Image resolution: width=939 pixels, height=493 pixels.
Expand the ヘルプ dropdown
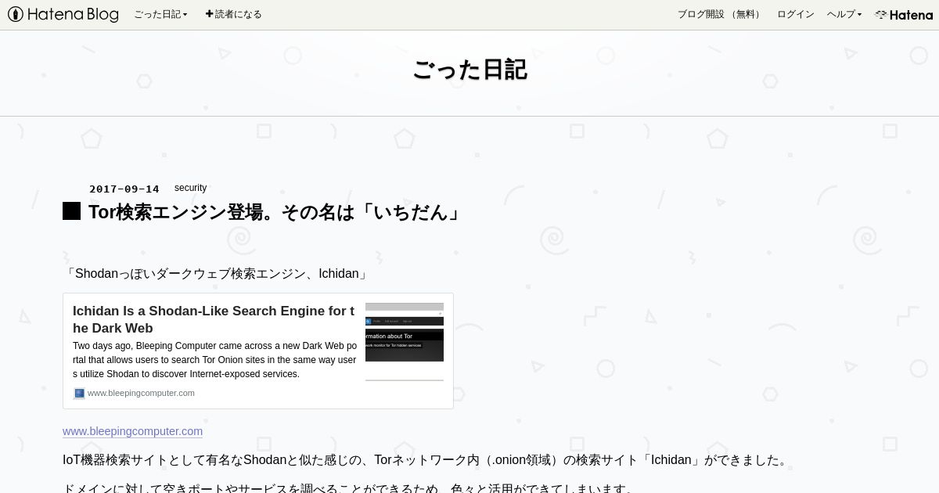pyautogui.click(x=844, y=14)
